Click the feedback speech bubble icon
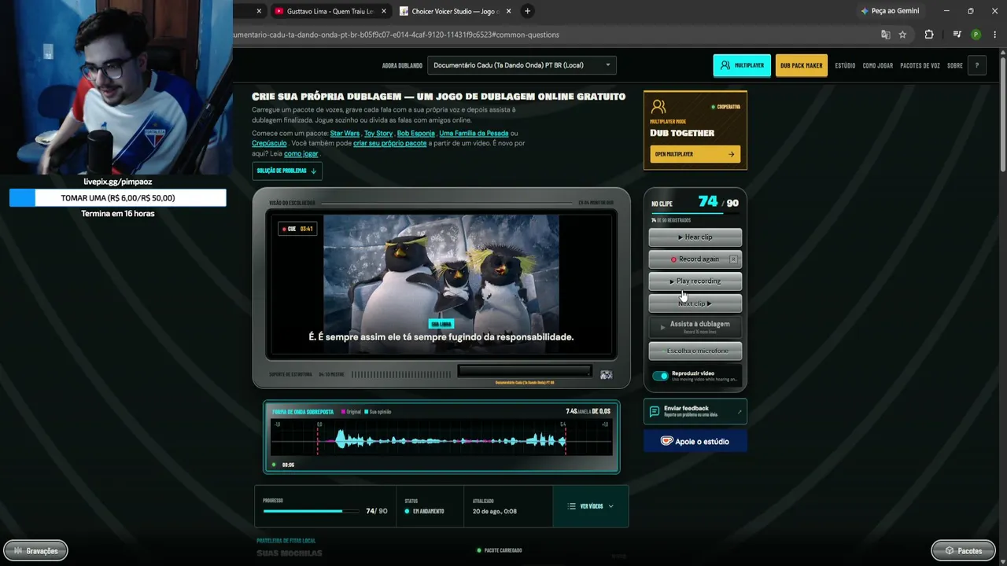The image size is (1007, 566). [x=655, y=411]
